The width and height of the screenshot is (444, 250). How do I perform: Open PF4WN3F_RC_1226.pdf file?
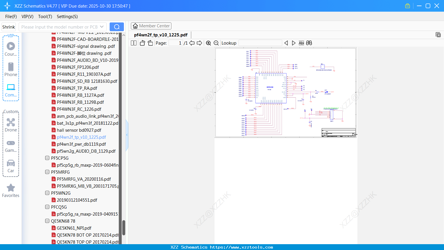click(79, 109)
